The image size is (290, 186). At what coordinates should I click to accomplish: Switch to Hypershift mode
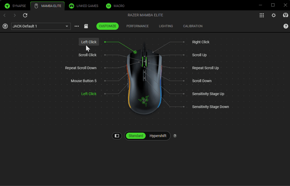(x=158, y=136)
